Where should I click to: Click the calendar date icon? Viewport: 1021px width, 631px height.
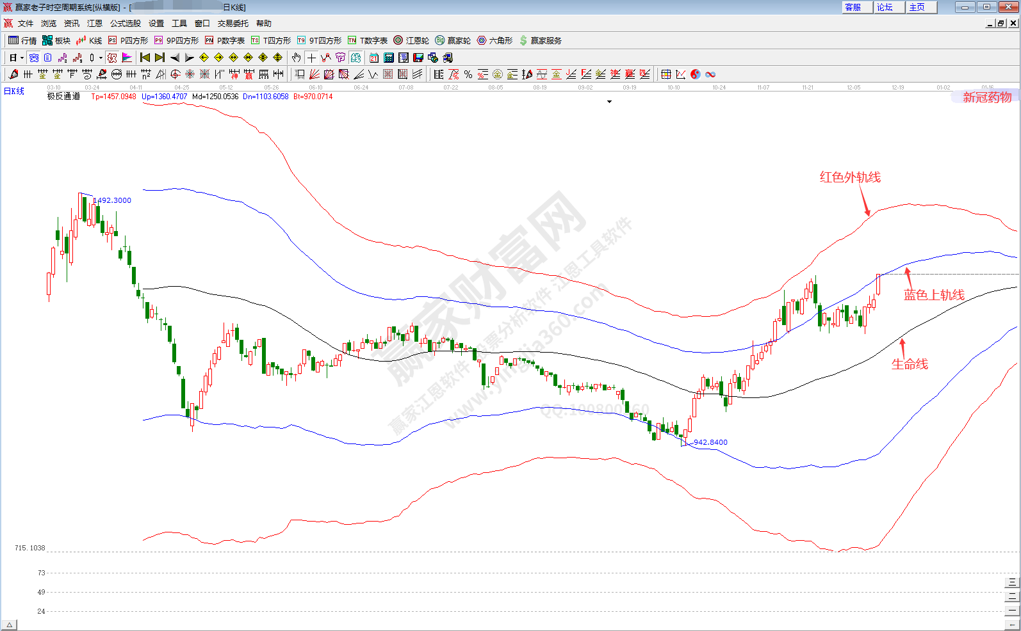pyautogui.click(x=374, y=58)
